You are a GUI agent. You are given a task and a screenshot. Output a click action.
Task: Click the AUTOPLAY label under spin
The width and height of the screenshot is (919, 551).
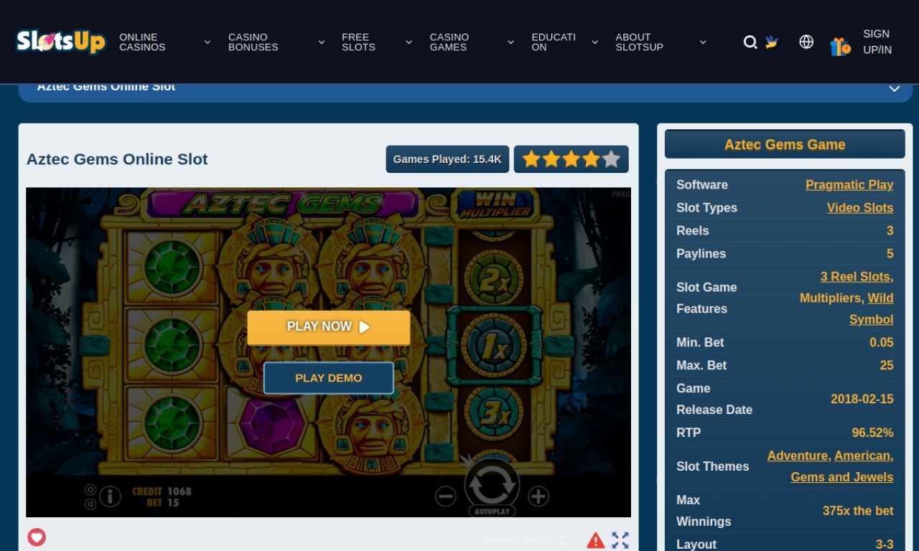coord(492,512)
